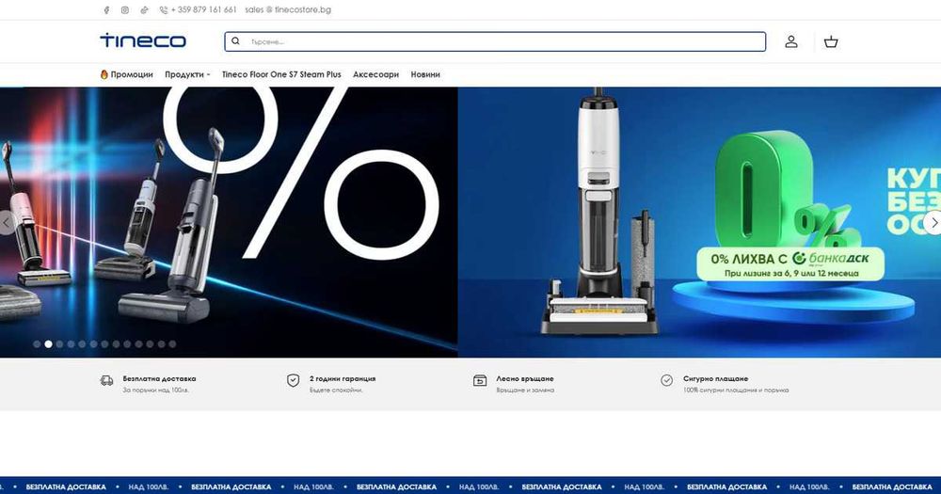Click the flame icon beside Промоции
The height and width of the screenshot is (494, 941).
[104, 74]
